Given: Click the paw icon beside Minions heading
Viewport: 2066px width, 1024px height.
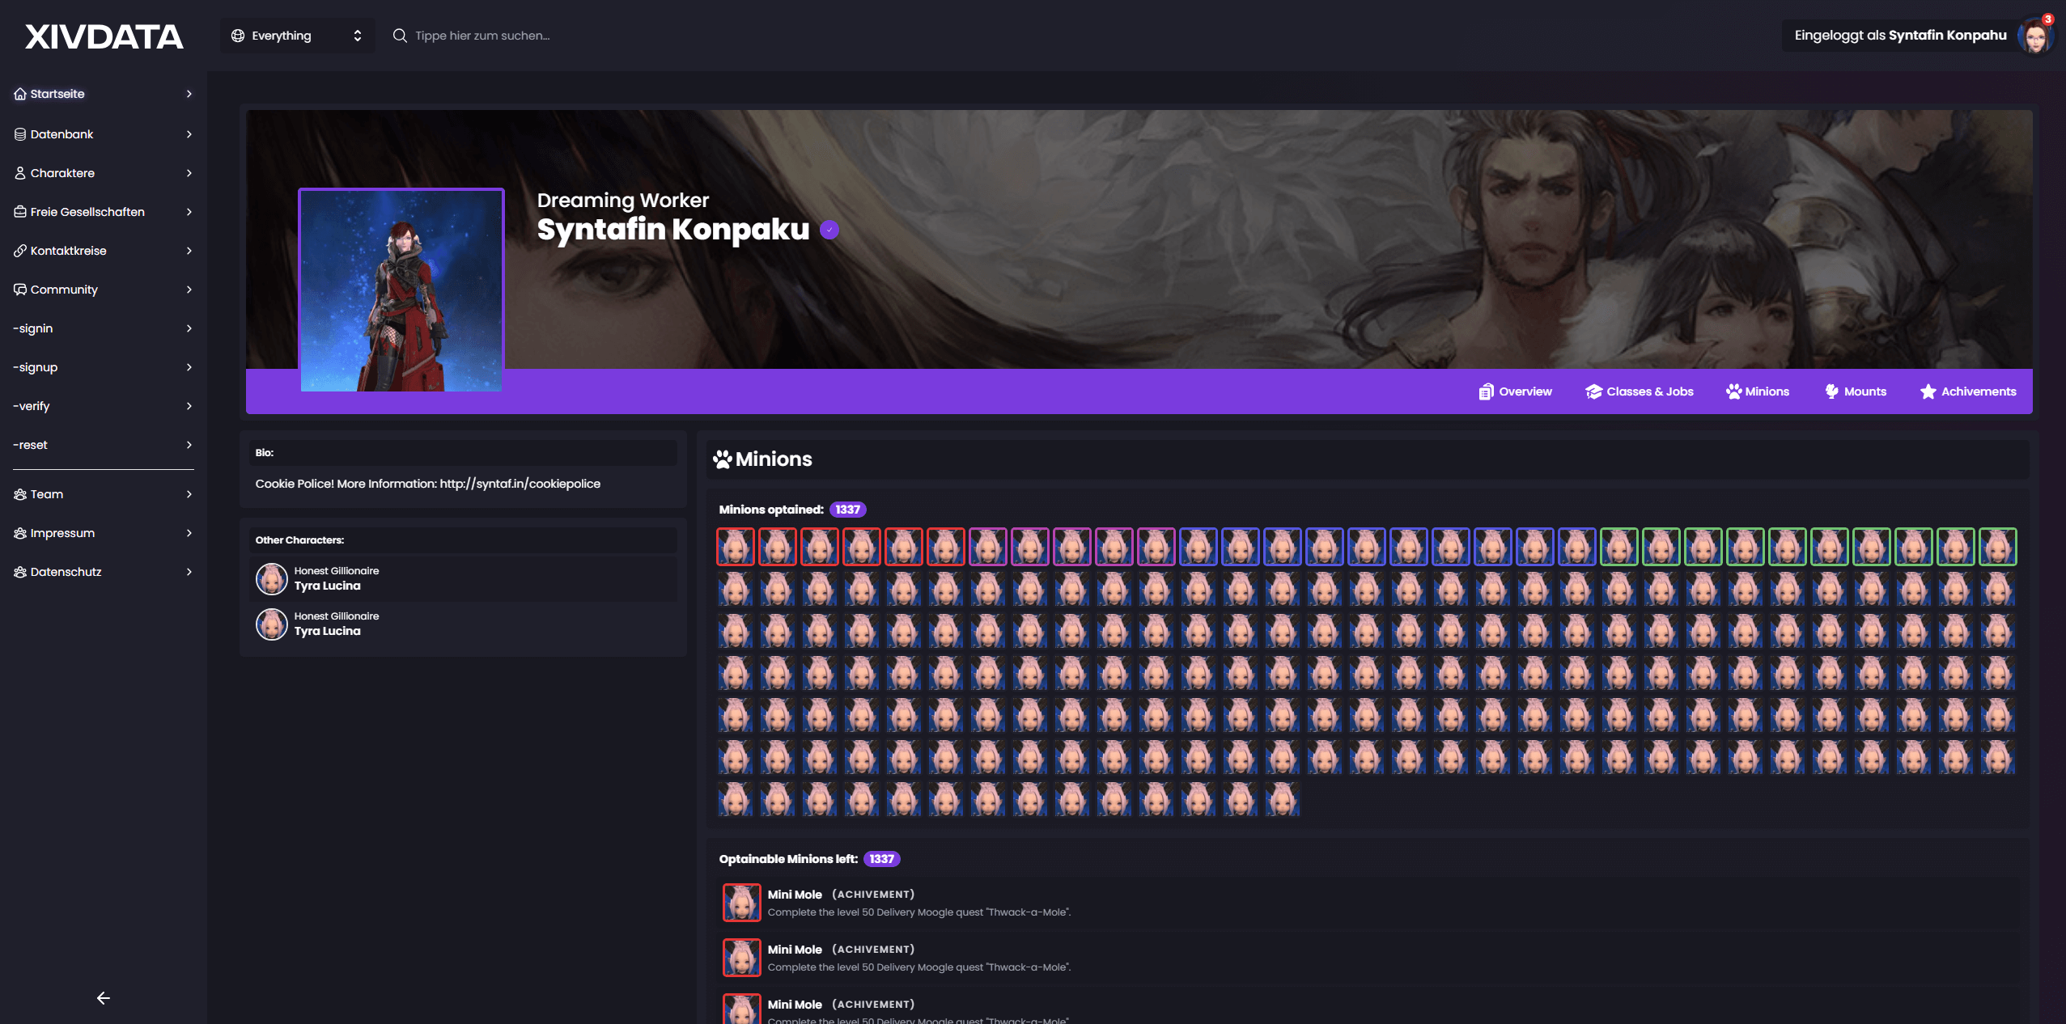Looking at the screenshot, I should (722, 459).
